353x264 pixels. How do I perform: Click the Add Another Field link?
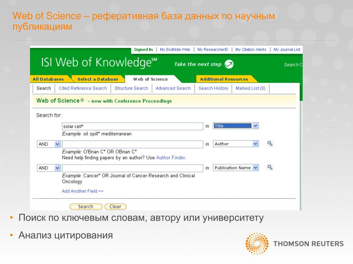[83, 191]
